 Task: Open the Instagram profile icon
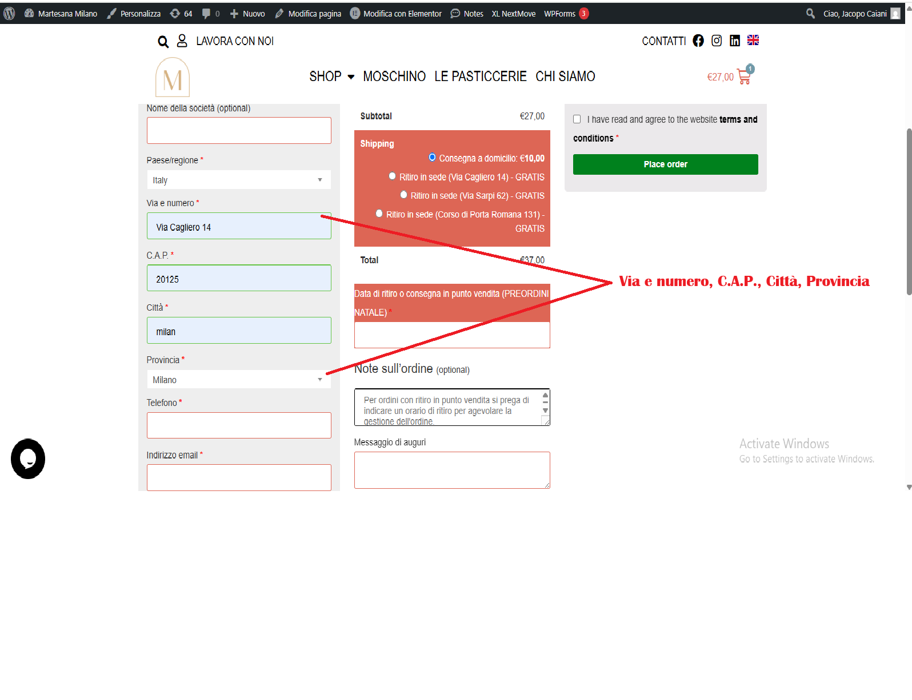point(717,41)
